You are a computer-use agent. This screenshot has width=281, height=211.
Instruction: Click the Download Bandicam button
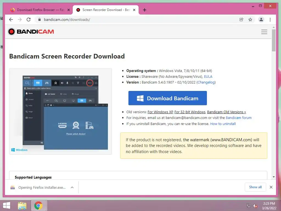168,98
